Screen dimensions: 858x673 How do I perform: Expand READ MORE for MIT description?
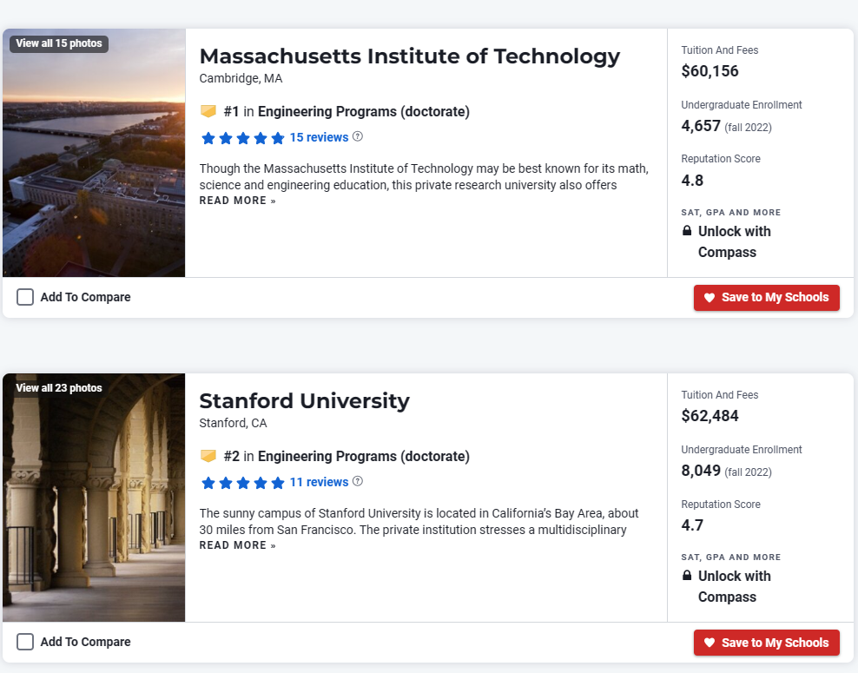pos(237,201)
